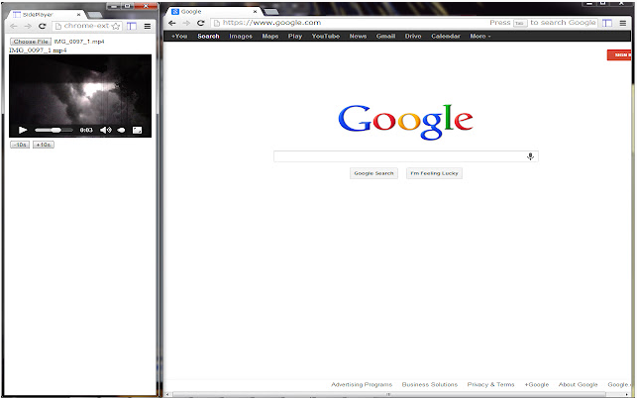This screenshot has width=637, height=398.
Task: Open Gmail in the Google bar
Action: coord(385,37)
